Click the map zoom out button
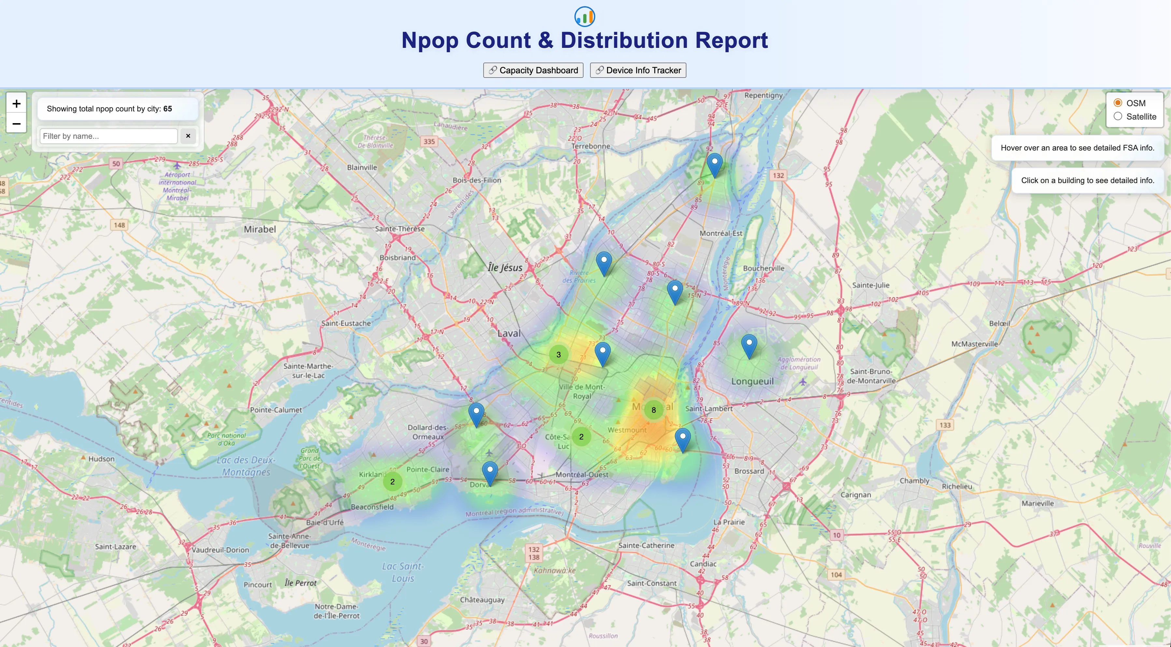 pos(16,124)
